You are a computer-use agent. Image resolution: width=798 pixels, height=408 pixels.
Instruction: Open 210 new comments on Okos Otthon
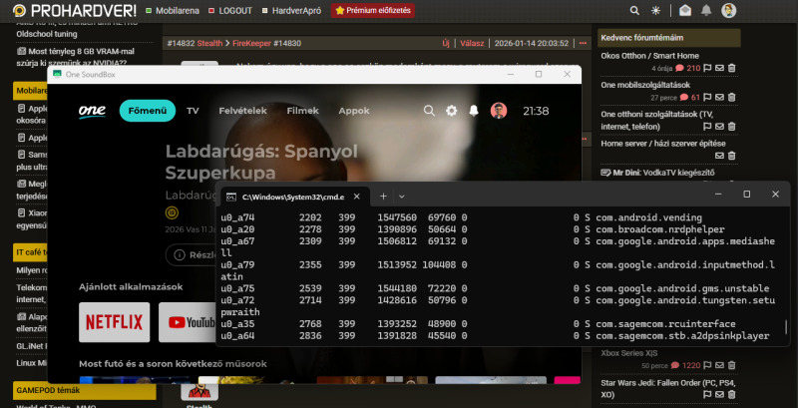click(688, 68)
